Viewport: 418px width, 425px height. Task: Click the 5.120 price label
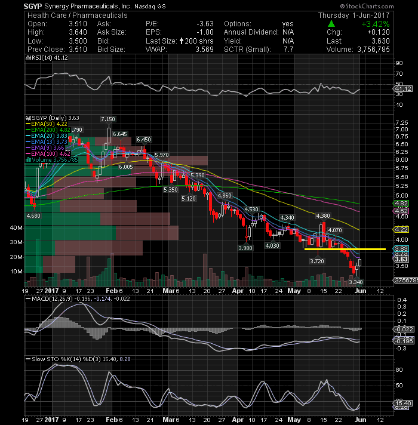(188, 198)
